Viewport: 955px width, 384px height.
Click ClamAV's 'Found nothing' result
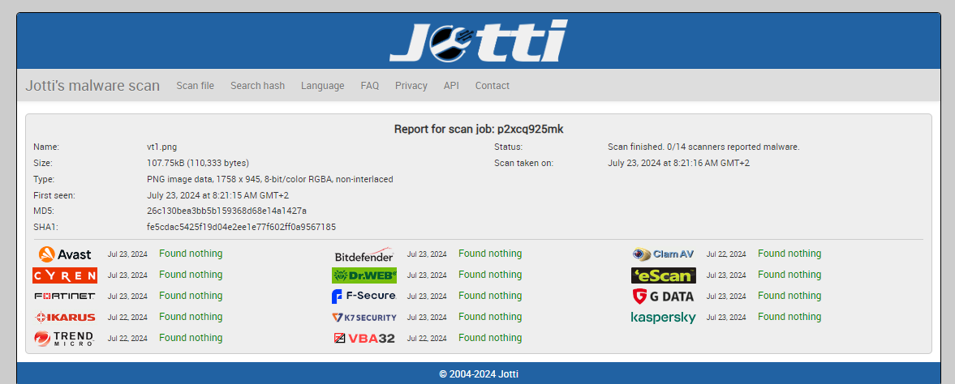pos(789,254)
